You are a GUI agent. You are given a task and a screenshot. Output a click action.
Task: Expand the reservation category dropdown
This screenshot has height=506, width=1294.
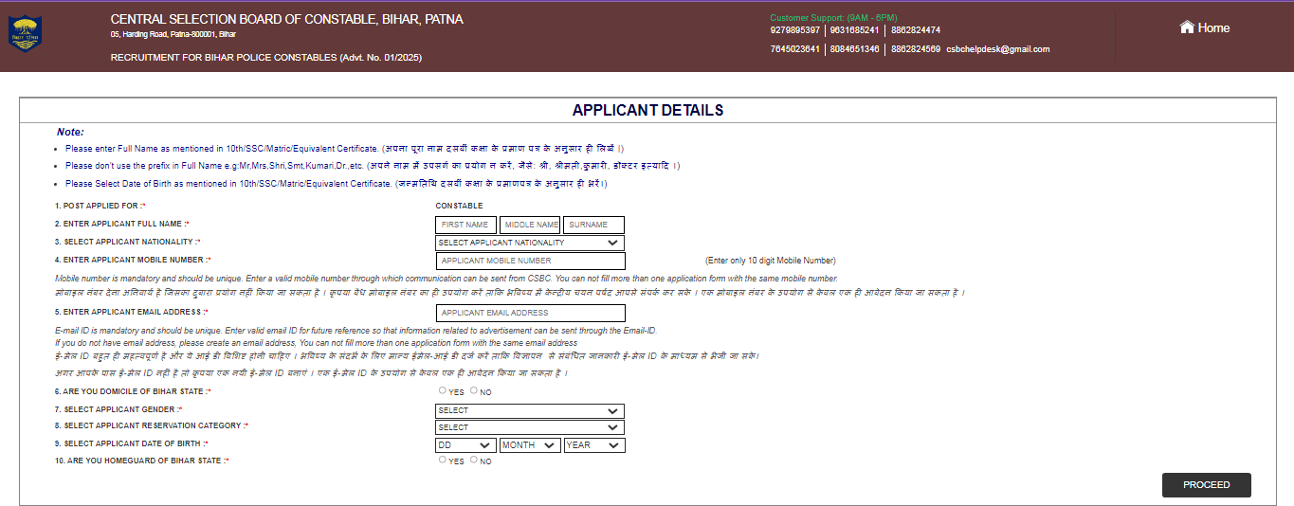click(529, 427)
